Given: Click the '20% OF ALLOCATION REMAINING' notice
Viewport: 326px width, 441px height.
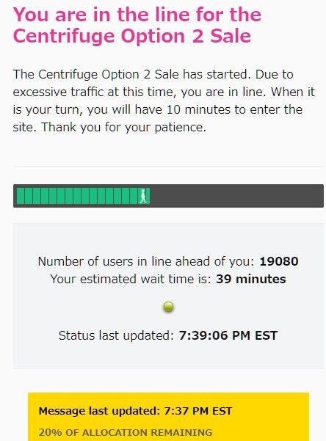Looking at the screenshot, I should [x=126, y=432].
